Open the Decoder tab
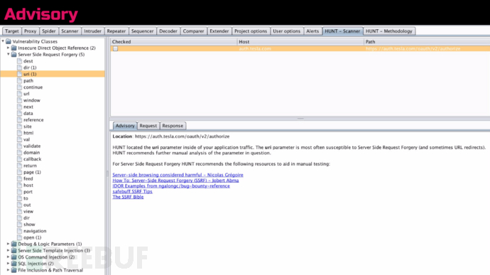 pos(168,31)
